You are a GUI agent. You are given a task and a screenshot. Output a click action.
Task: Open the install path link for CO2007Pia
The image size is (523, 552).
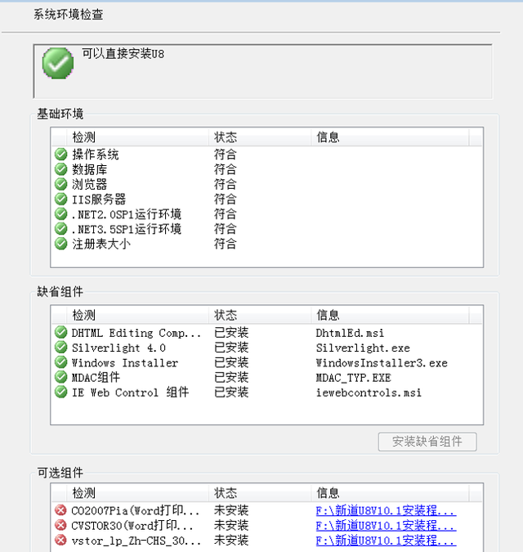(386, 510)
